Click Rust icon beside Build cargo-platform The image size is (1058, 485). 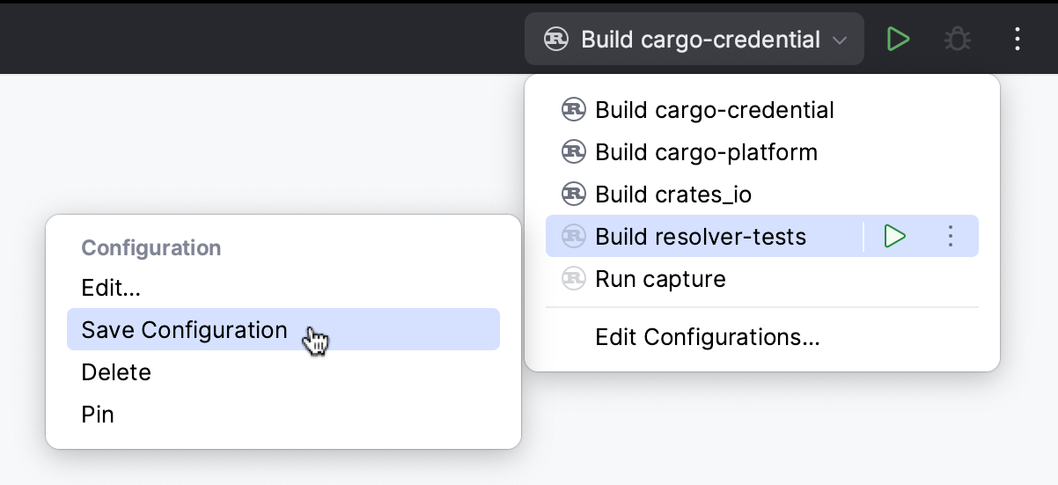573,152
